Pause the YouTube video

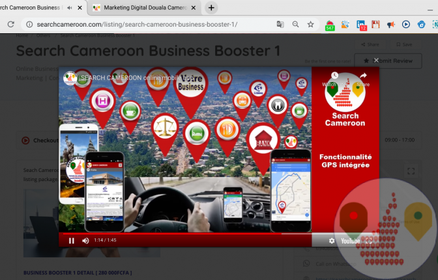click(x=72, y=241)
